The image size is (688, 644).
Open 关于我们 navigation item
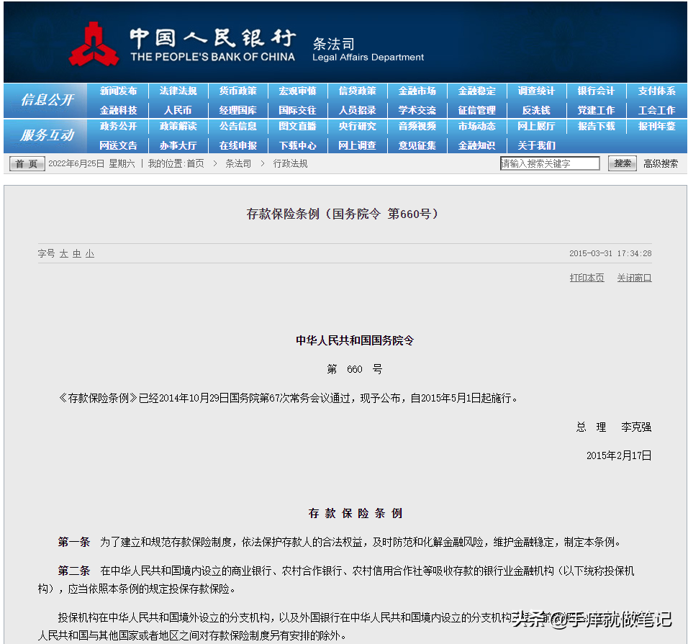536,145
